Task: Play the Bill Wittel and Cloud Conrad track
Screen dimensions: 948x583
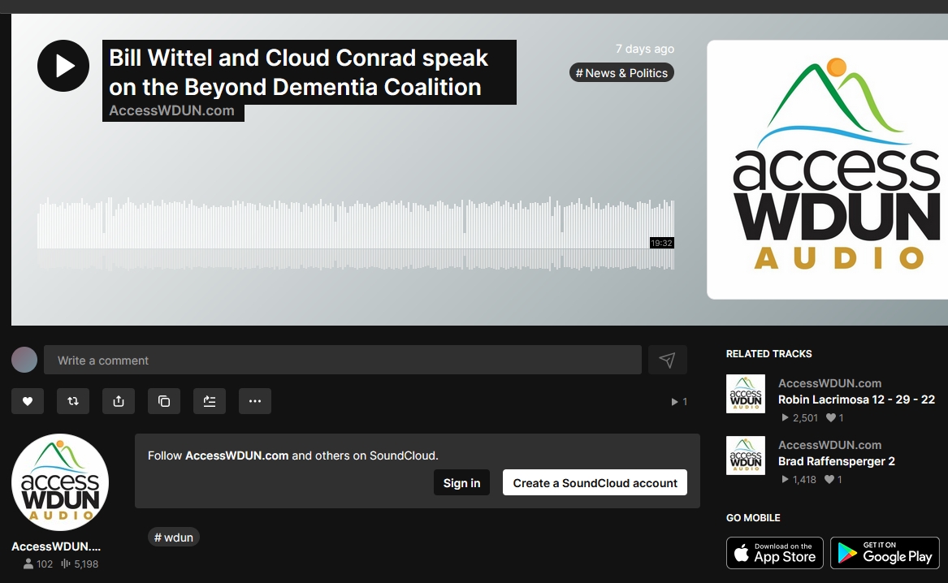Action: 63,66
